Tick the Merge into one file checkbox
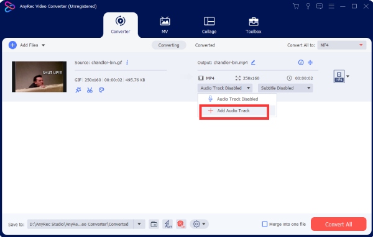Screen dimensions: 373x237 click(265, 224)
